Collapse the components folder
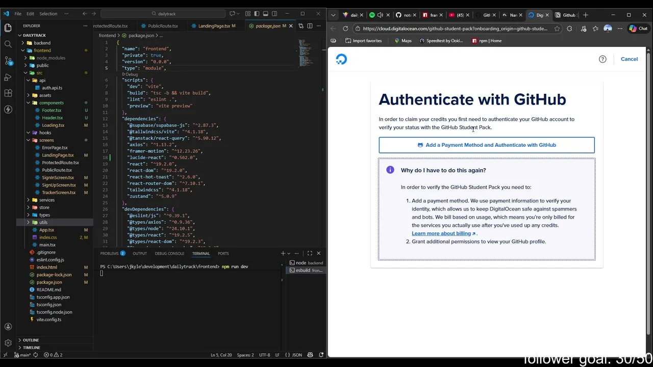Screen dimensions: 653x367 (x=51, y=103)
